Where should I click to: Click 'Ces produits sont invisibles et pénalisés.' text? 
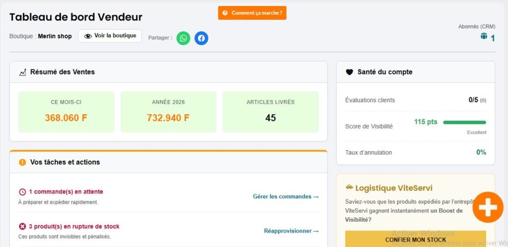coord(65,237)
